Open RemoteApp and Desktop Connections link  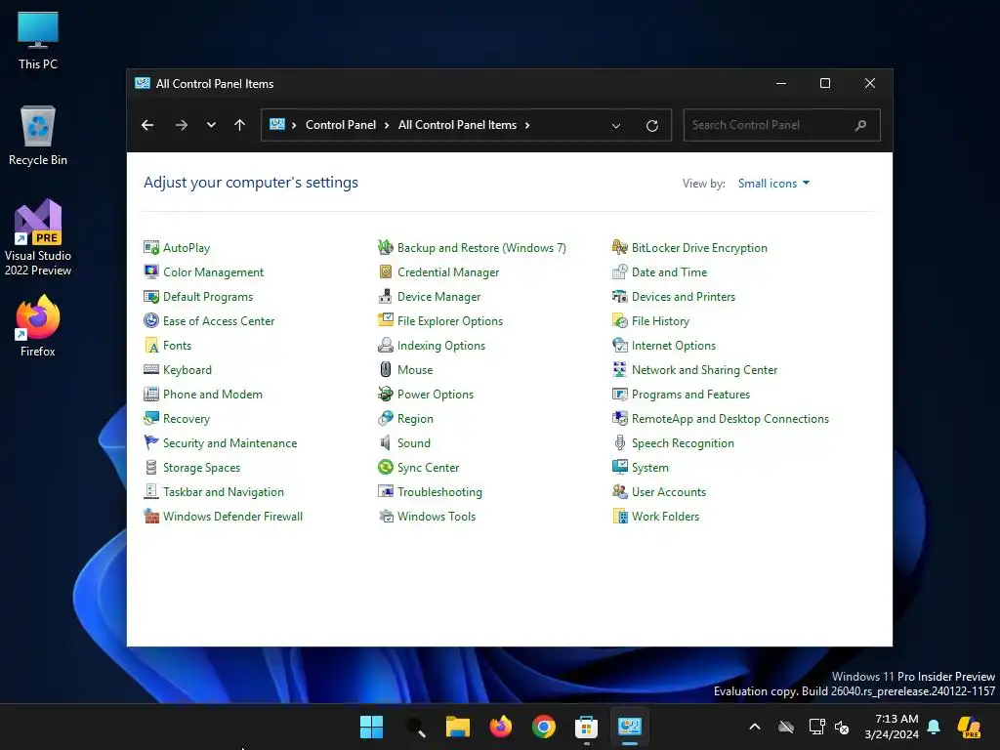(730, 418)
